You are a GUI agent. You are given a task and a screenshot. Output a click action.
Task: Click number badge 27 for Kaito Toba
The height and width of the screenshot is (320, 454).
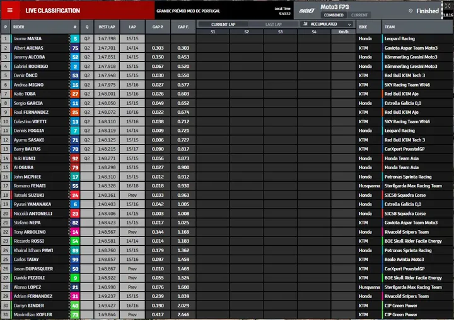click(x=75, y=94)
